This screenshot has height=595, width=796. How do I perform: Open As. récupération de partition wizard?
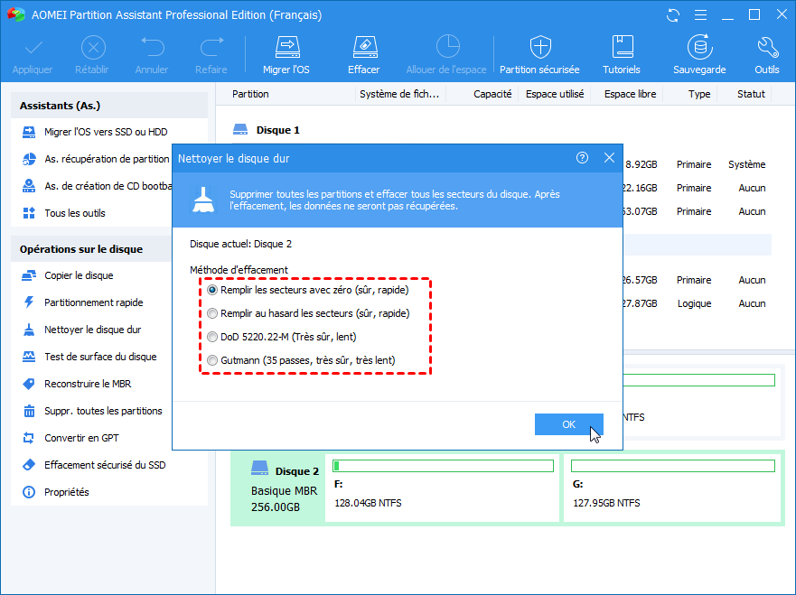click(x=96, y=159)
